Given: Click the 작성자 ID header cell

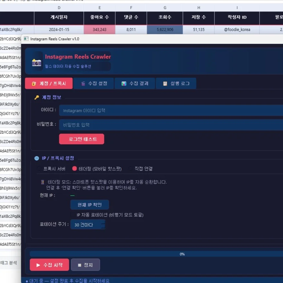Looking at the screenshot, I should point(237,17).
